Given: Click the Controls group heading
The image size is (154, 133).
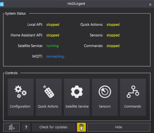Looking at the screenshot, I should [x=11, y=73].
